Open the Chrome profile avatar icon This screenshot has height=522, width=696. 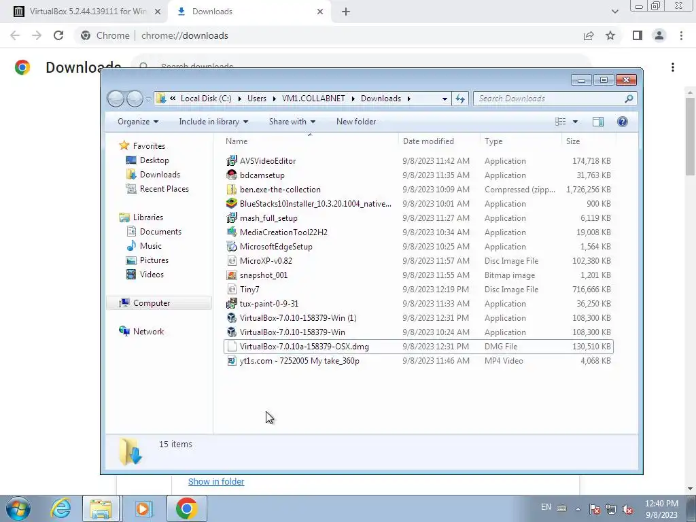[x=659, y=35]
